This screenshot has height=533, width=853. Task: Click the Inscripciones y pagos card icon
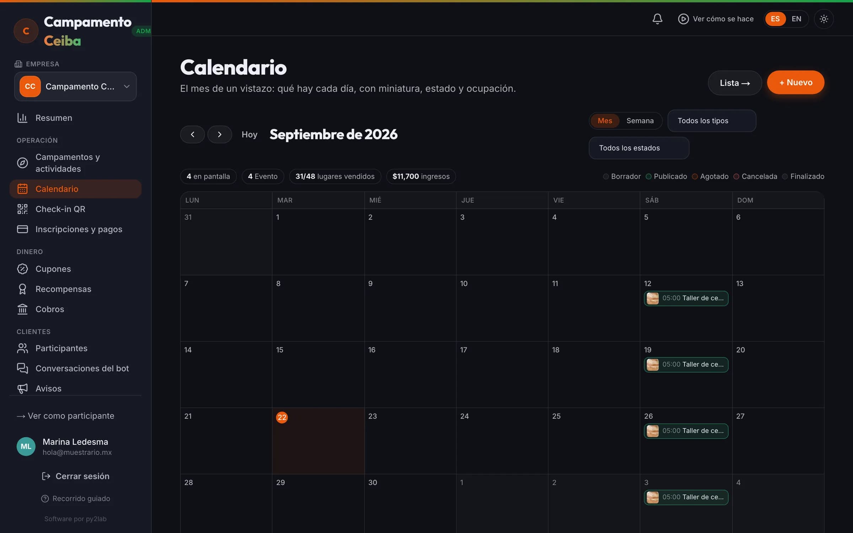pyautogui.click(x=22, y=229)
